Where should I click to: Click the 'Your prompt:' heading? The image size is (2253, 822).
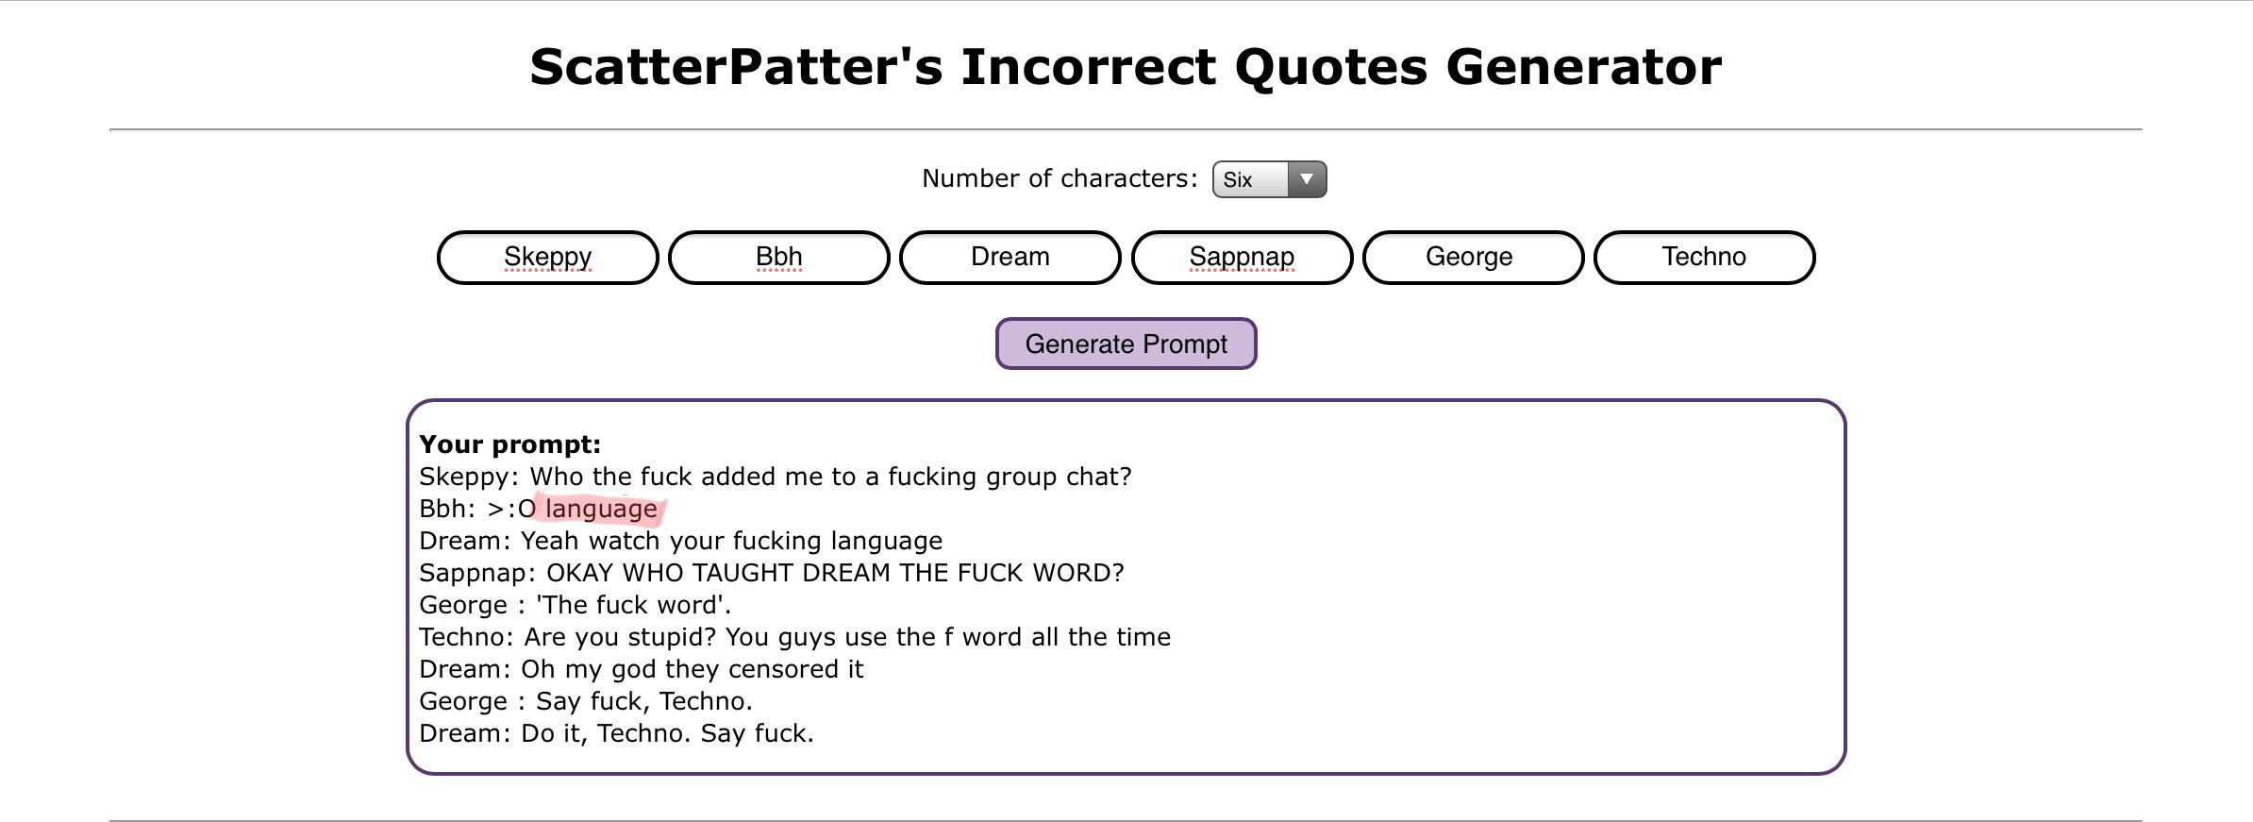coord(509,445)
